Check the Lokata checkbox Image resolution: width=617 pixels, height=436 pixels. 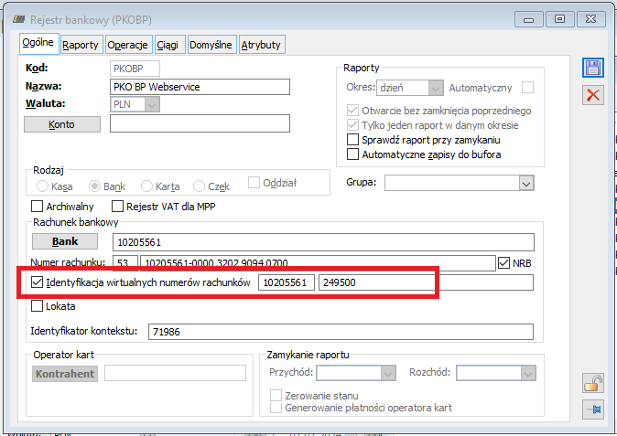point(37,305)
